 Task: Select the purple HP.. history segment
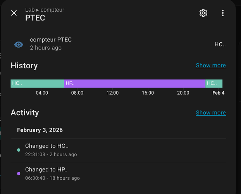[134, 83]
